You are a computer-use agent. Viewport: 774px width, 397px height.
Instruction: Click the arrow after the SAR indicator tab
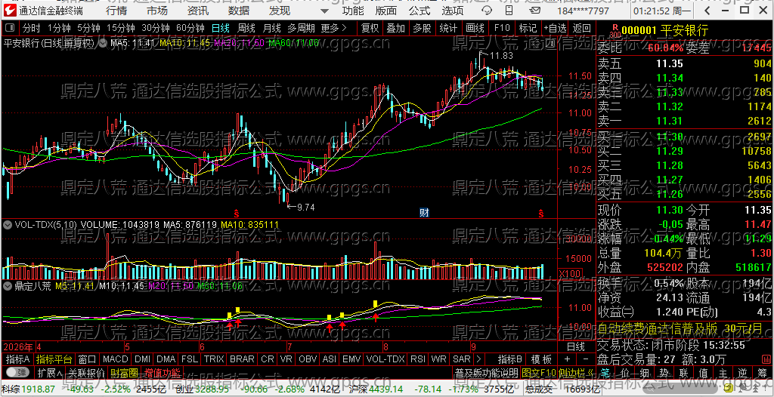[478, 359]
